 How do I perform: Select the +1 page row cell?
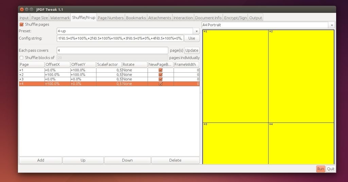coord(32,70)
